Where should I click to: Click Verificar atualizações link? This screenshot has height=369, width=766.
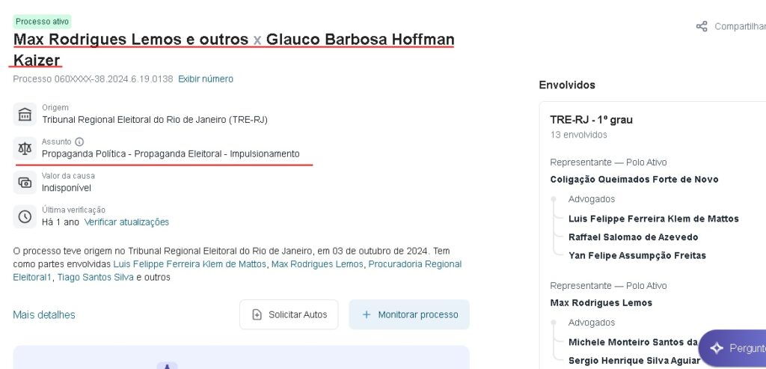(126, 222)
